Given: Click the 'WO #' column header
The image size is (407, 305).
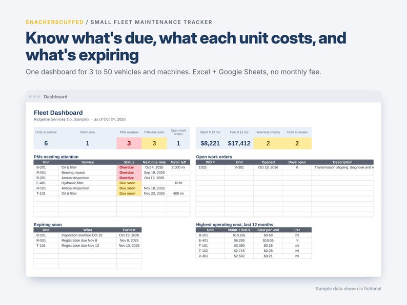Looking at the screenshot, I should pyautogui.click(x=210, y=162).
